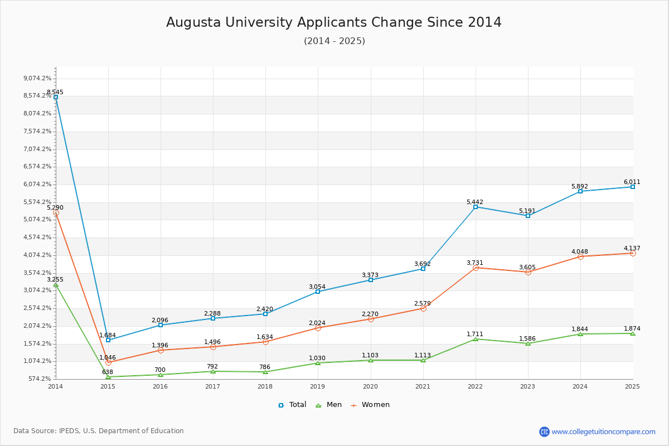Open the collegetuitioncompare.com link

604,432
